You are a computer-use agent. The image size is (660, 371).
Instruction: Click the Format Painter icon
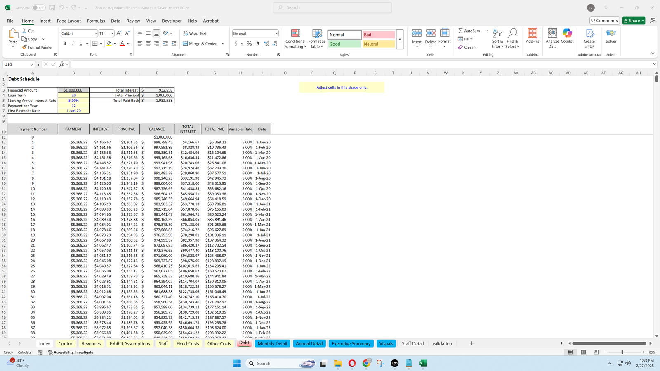[x=25, y=47]
